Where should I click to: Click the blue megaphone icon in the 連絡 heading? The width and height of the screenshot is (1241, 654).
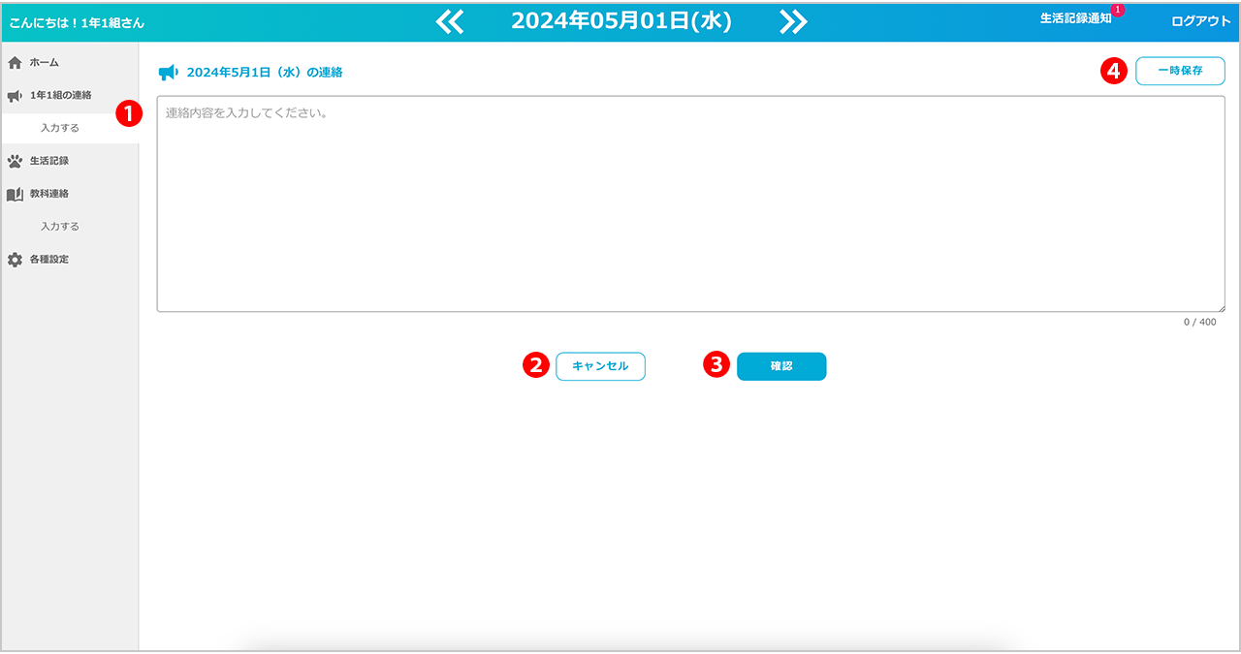click(x=168, y=73)
